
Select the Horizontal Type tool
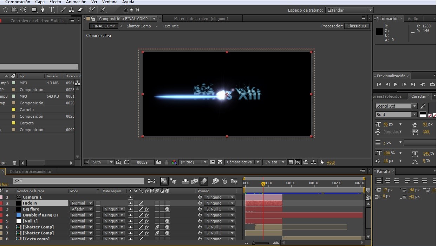tap(52, 10)
